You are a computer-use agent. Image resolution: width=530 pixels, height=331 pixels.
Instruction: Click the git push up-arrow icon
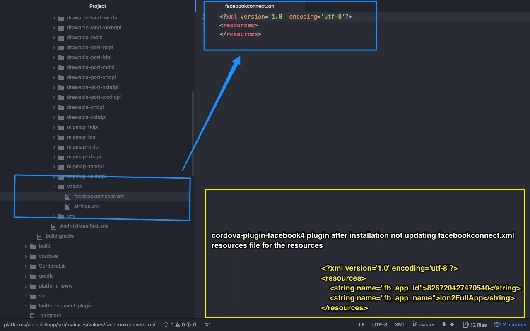coord(452,325)
